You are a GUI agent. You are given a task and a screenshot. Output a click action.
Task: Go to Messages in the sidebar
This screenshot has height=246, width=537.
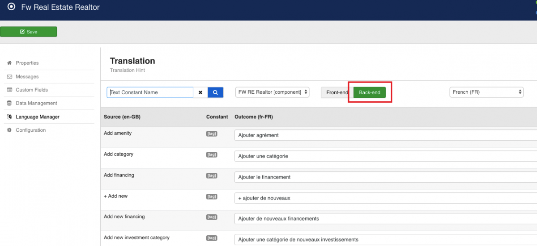click(27, 77)
